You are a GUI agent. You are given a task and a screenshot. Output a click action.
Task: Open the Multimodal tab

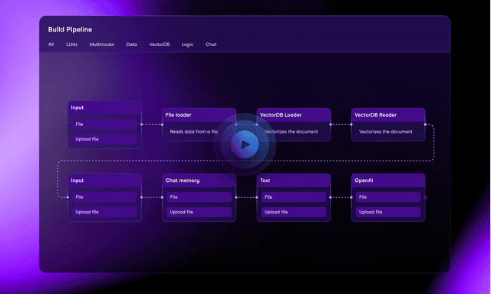(102, 45)
